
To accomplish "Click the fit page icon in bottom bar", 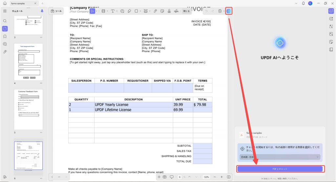I will pos(229,177).
